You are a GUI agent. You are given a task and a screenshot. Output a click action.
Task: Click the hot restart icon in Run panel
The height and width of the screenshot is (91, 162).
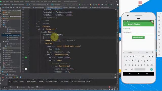coord(17,77)
